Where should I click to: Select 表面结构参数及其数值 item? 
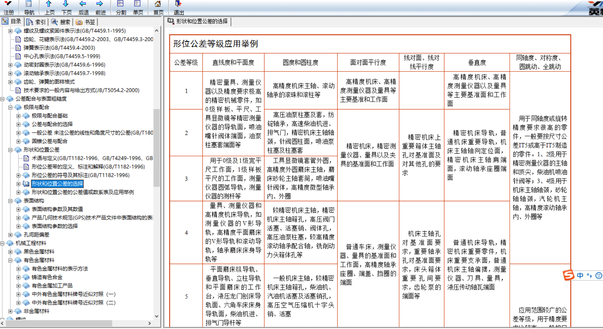[57, 209]
